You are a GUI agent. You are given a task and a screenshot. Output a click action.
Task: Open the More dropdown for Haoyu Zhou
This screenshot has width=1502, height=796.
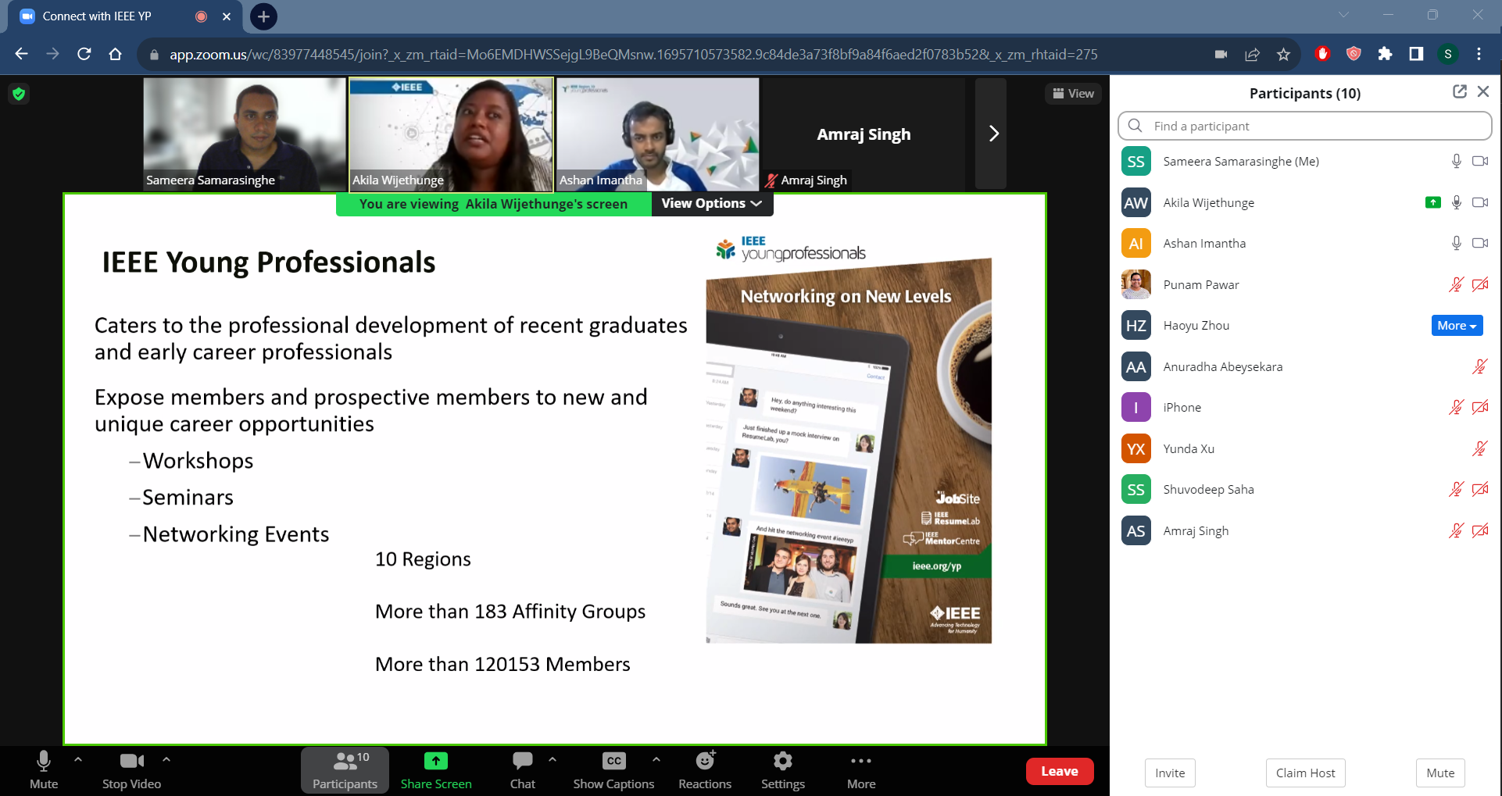point(1457,326)
